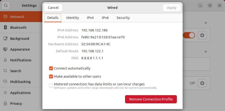The image size is (225, 111).
Task: Open Multitasking icon in sidebar
Action: coord(6,82)
